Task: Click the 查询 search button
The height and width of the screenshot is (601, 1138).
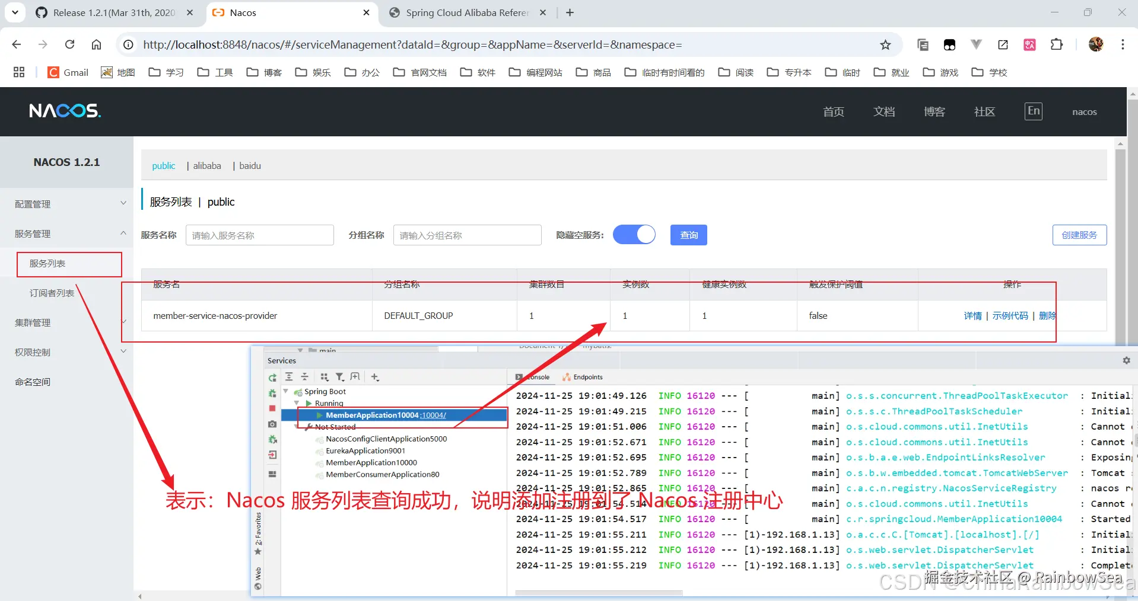Action: (x=689, y=235)
